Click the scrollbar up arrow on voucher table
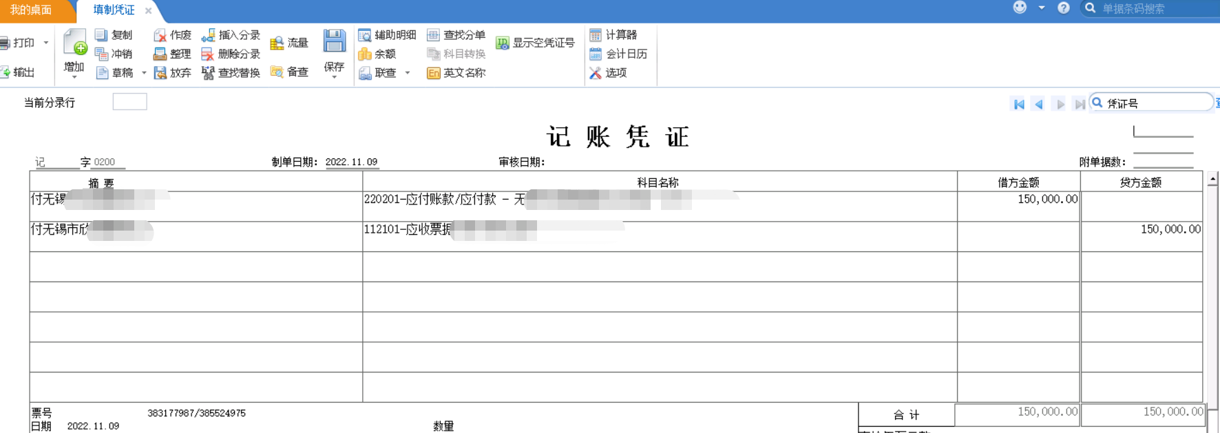Screen dimensions: 1220x433 1212,179
